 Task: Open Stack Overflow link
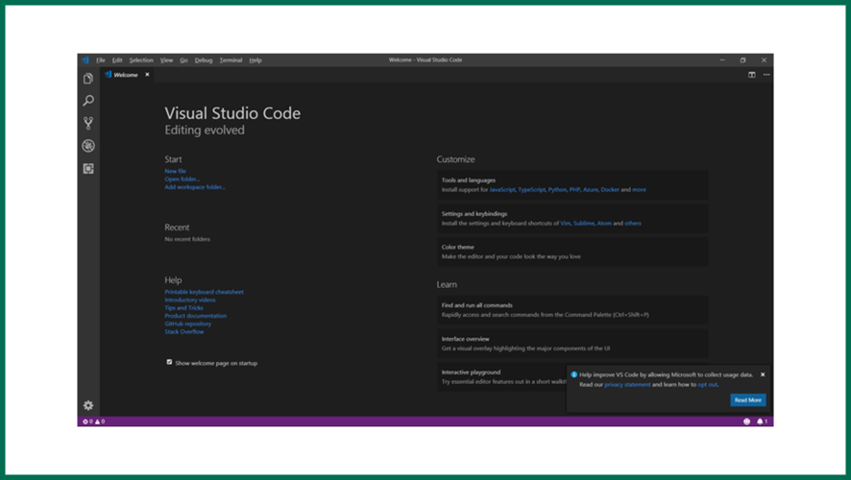[184, 332]
